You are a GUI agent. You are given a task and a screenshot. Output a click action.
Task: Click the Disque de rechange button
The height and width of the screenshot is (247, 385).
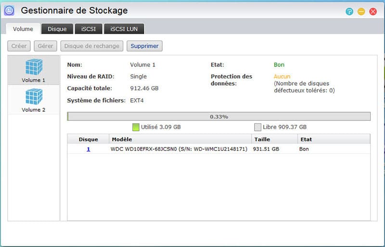[x=91, y=46]
